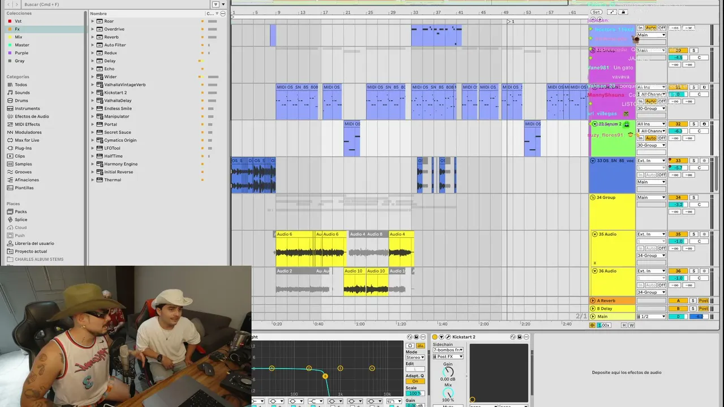Viewport: 724px width, 407px height.
Task: Toggle monitor Off on 35 Audio track
Action: pos(661,248)
